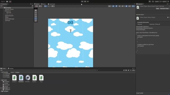Collapse the Canvas object in Hierarchy
This screenshot has height=95, width=170.
coord(5,11)
